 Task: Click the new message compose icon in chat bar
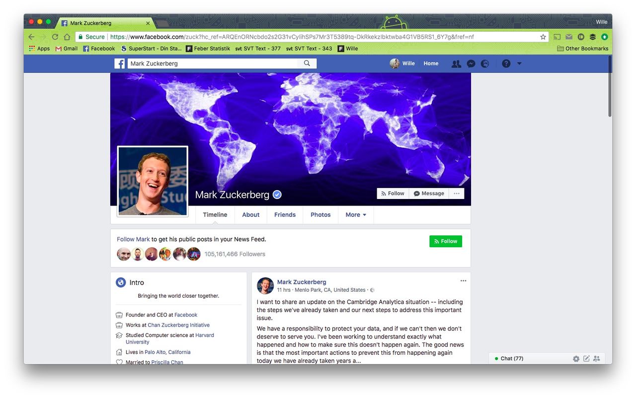pyautogui.click(x=586, y=359)
